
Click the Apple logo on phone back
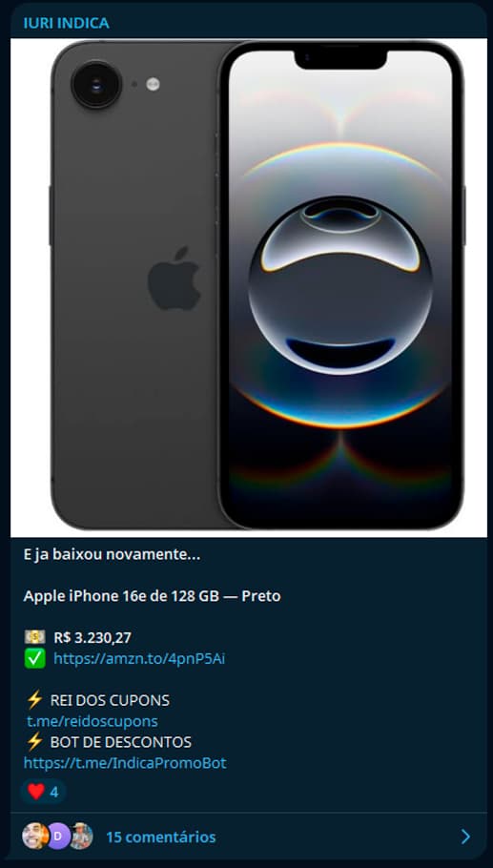[174, 279]
